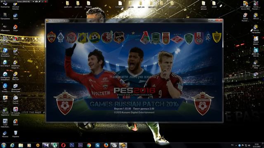264x148 pixels.
Task: Click the Lokomotiv club crest in game window
Action: 145,38
